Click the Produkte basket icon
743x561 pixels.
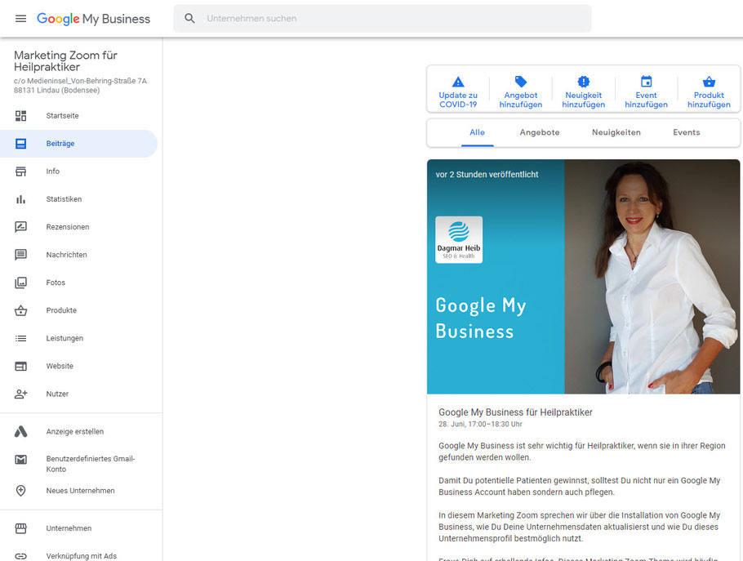point(21,310)
